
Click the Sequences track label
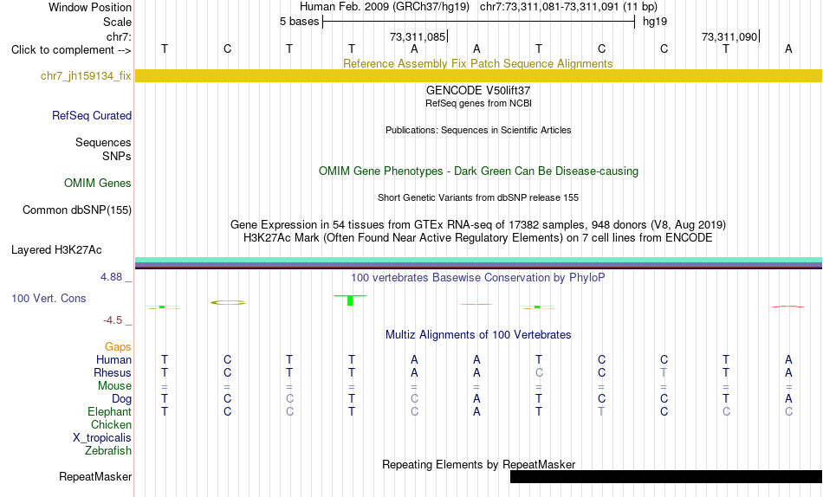pyautogui.click(x=103, y=143)
